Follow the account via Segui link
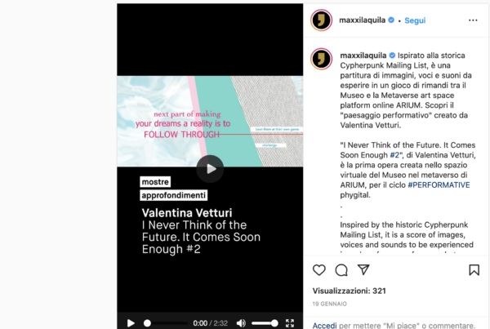490x329 pixels. coord(415,20)
